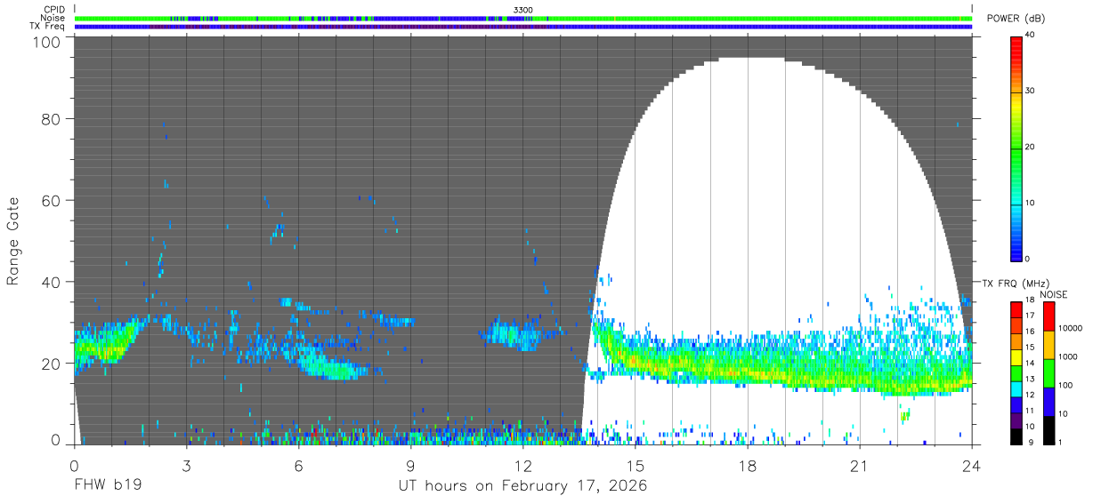The image size is (1093, 504).
Task: Click x-axis tick label 6
Action: click(299, 466)
